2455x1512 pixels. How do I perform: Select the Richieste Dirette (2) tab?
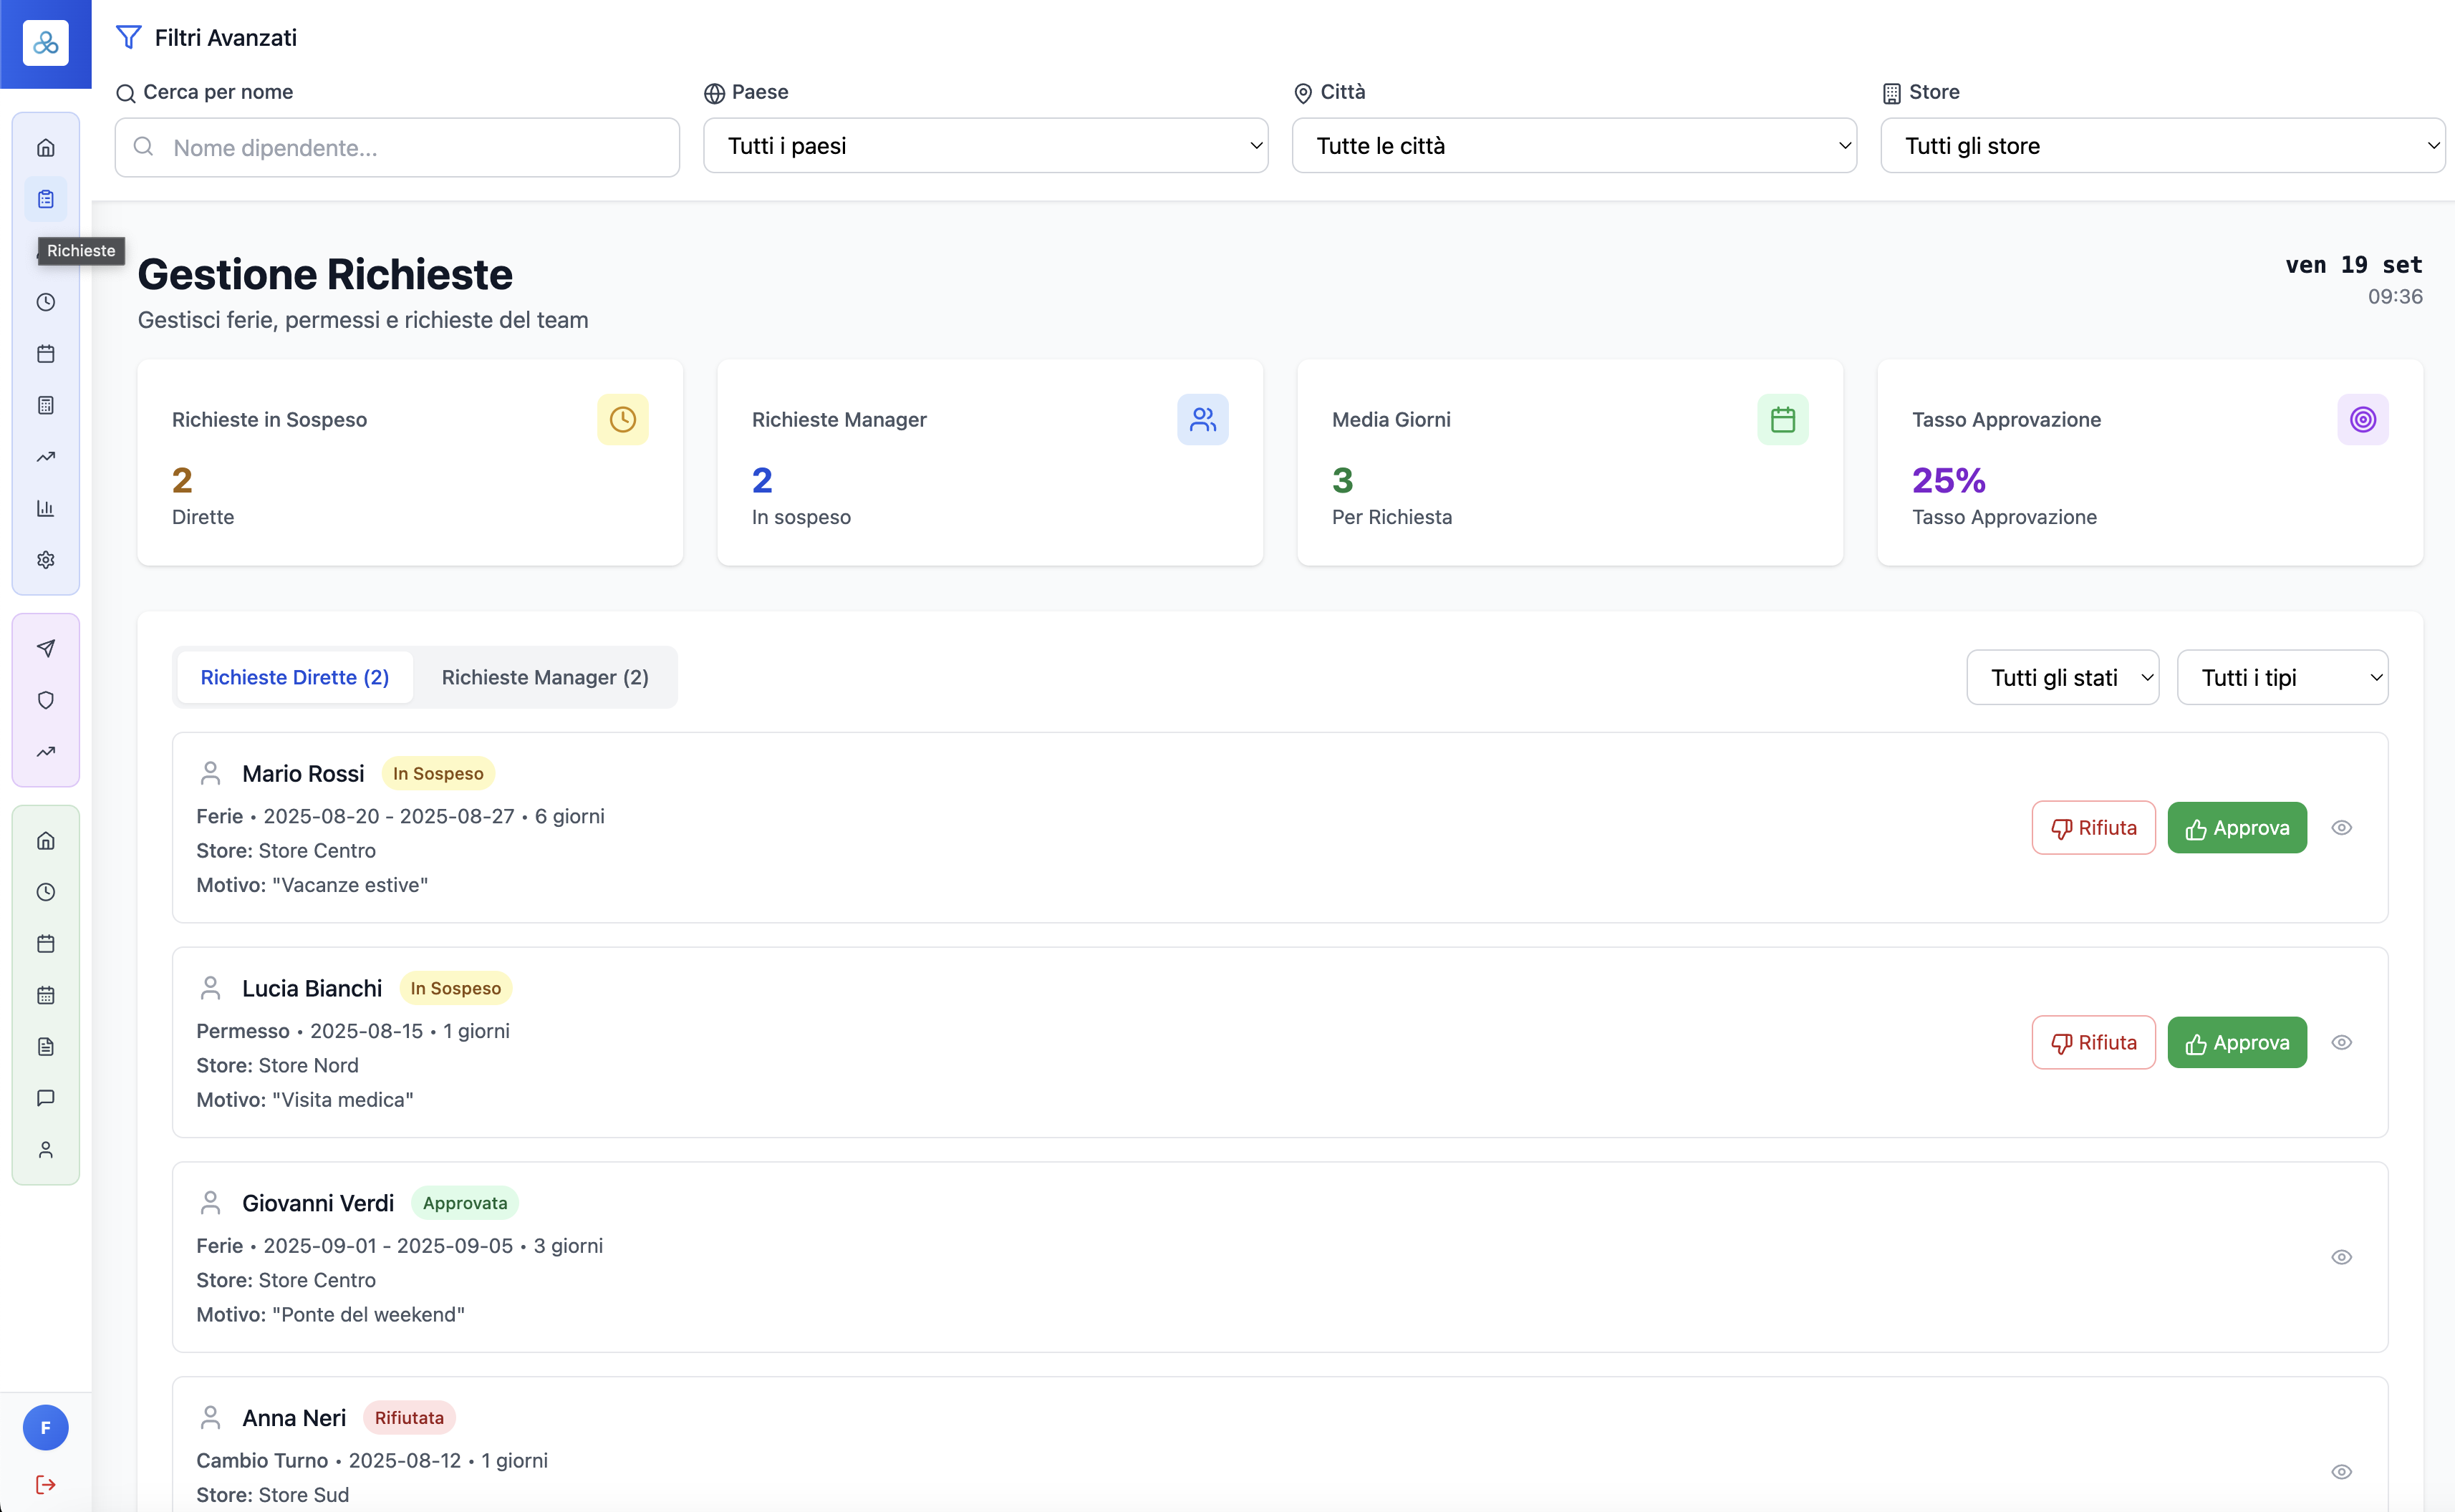coord(294,677)
